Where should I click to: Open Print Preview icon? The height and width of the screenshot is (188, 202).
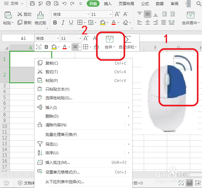[56, 3]
